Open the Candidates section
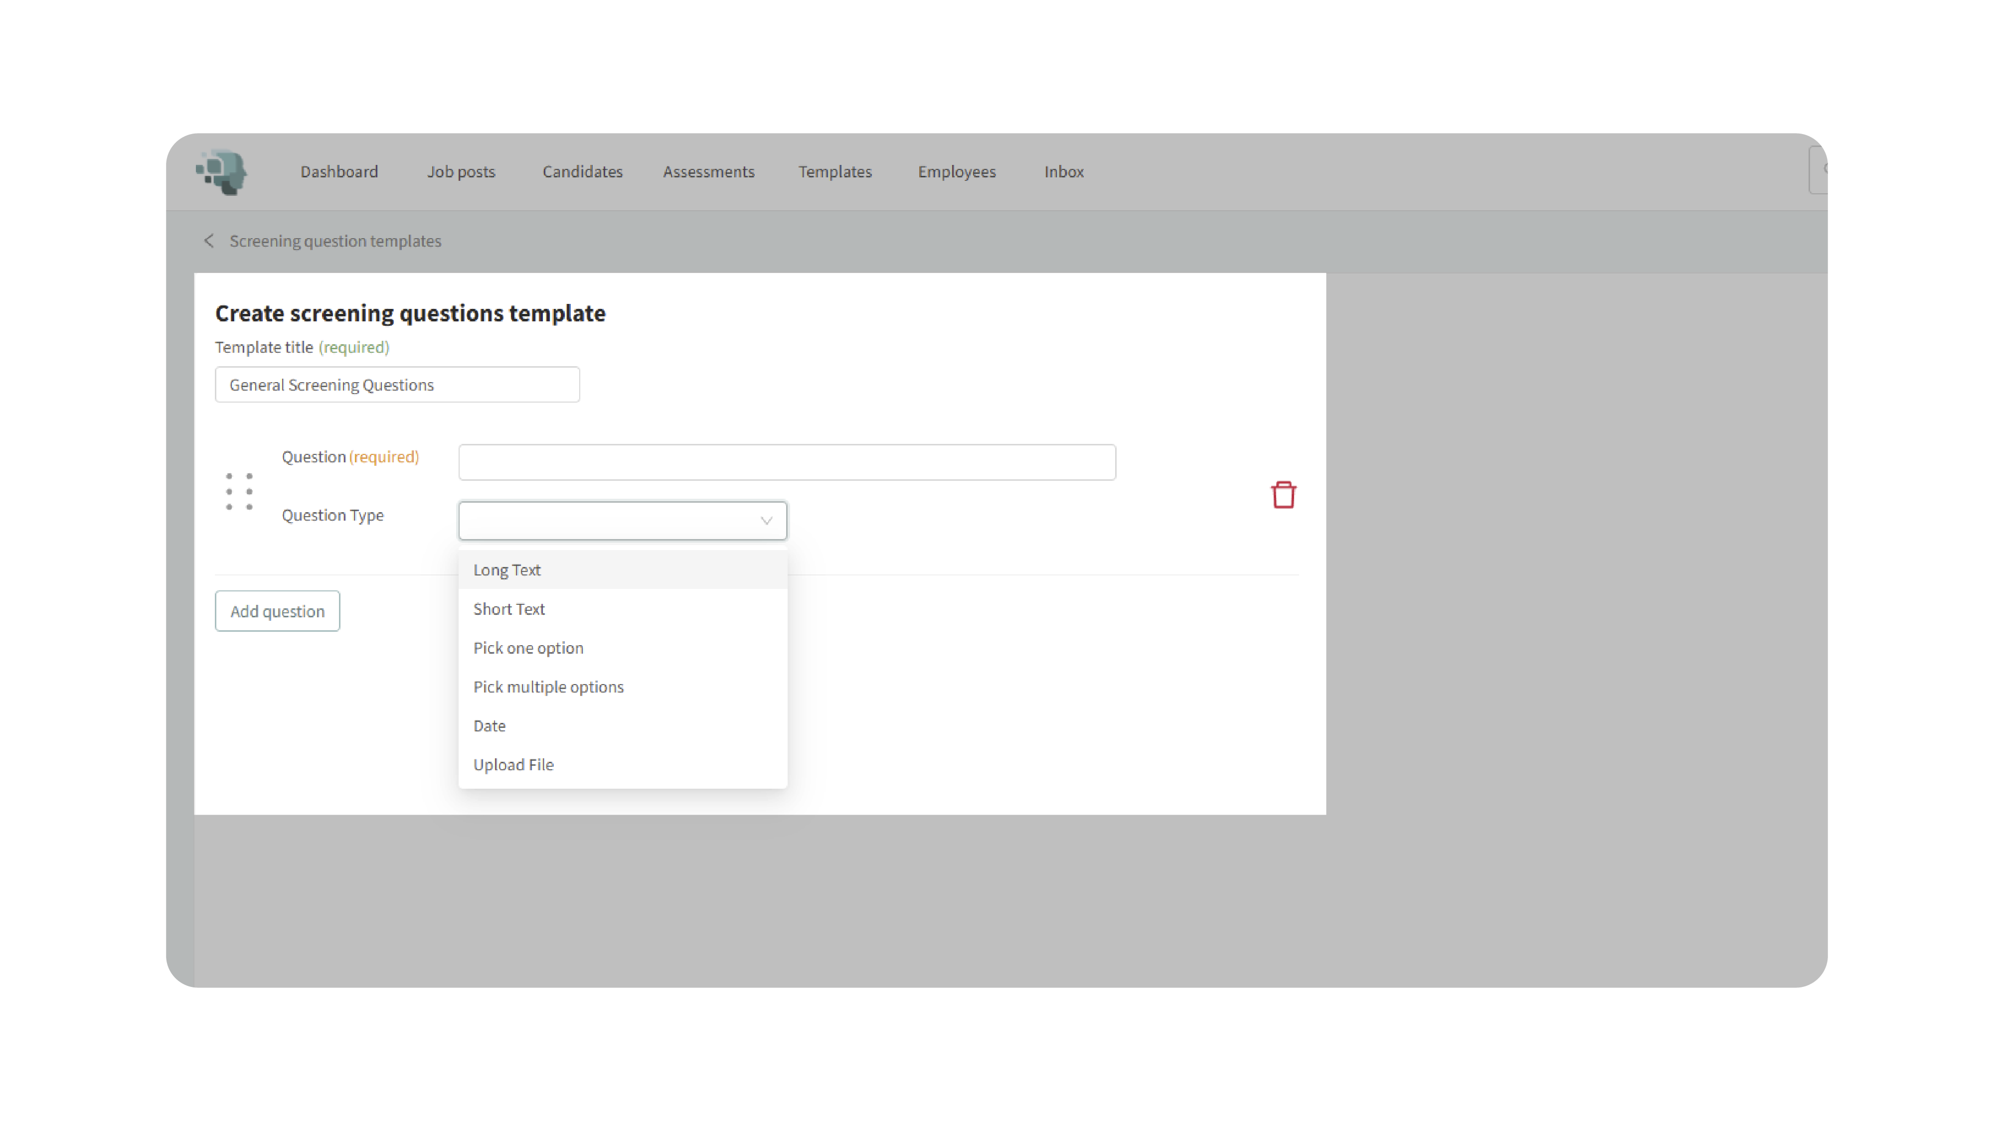Viewport: 1994px width, 1121px height. coord(582,172)
